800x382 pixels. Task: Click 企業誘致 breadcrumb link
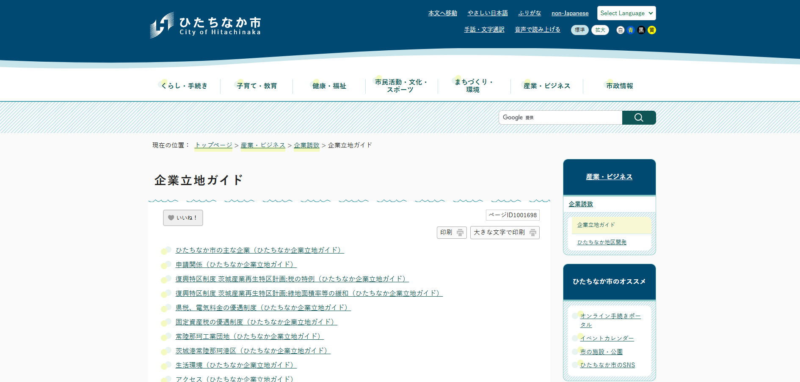306,145
